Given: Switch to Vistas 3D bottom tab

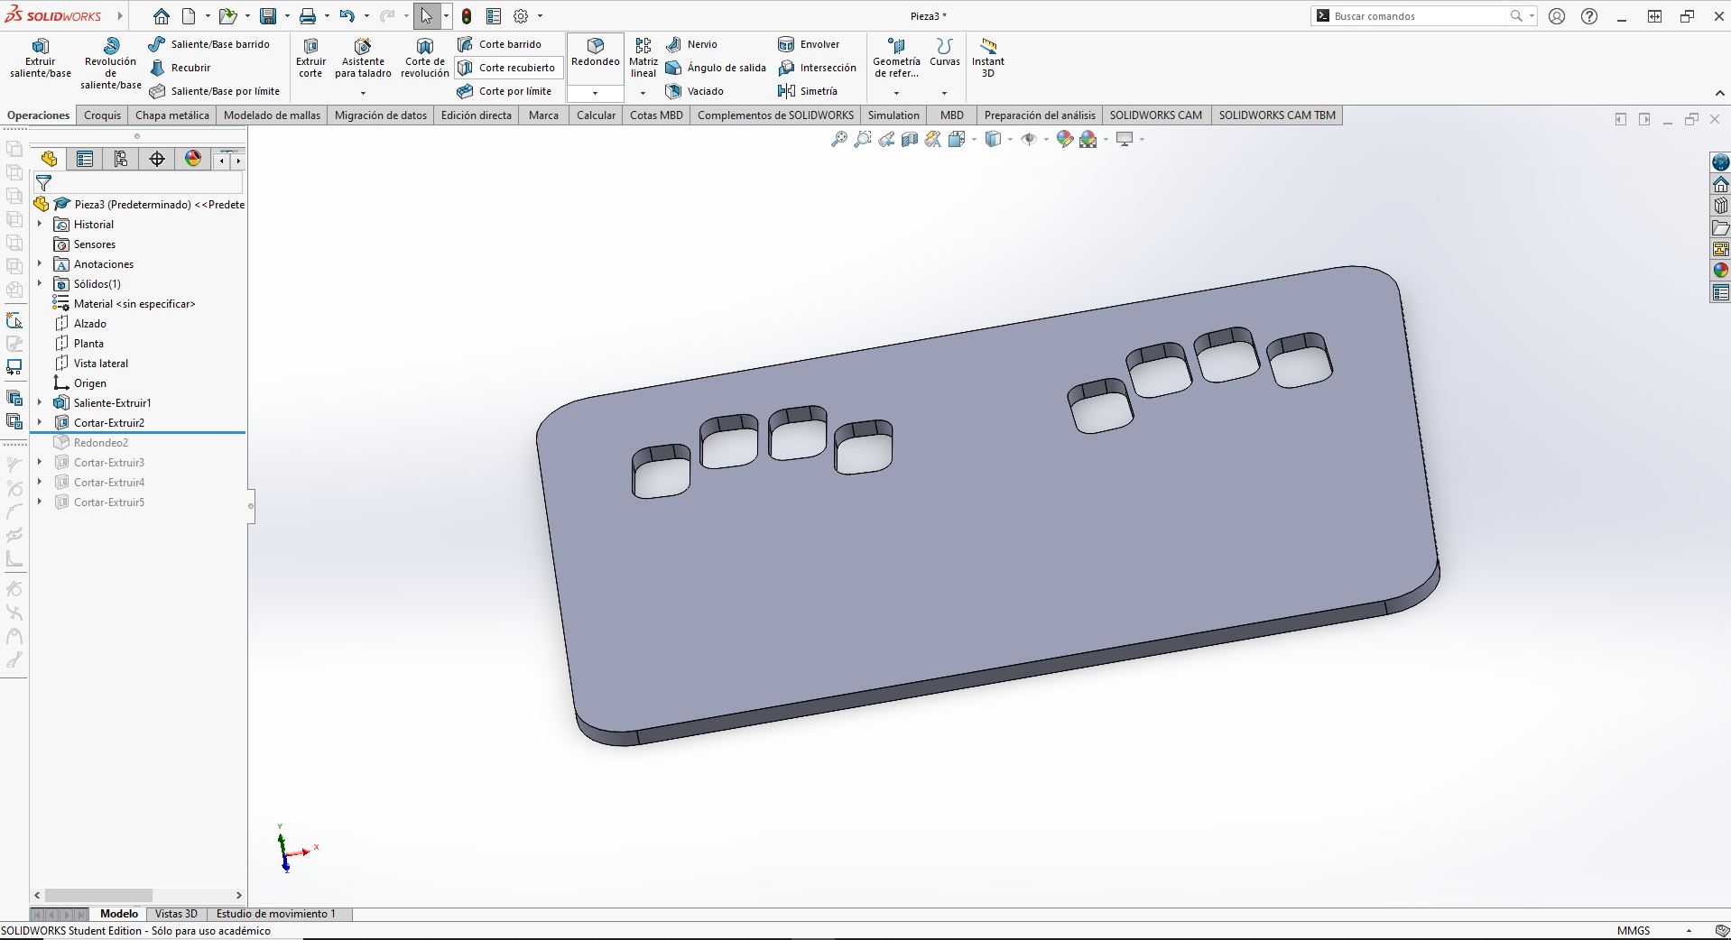Looking at the screenshot, I should 176,914.
